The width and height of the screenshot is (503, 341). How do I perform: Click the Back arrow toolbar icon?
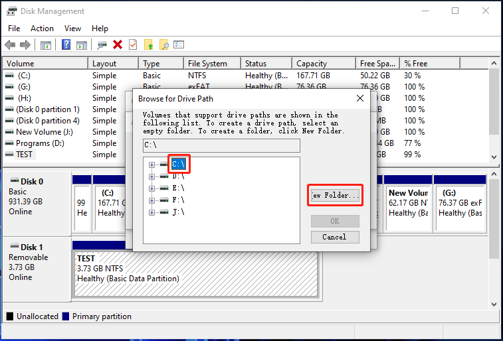pyautogui.click(x=10, y=45)
